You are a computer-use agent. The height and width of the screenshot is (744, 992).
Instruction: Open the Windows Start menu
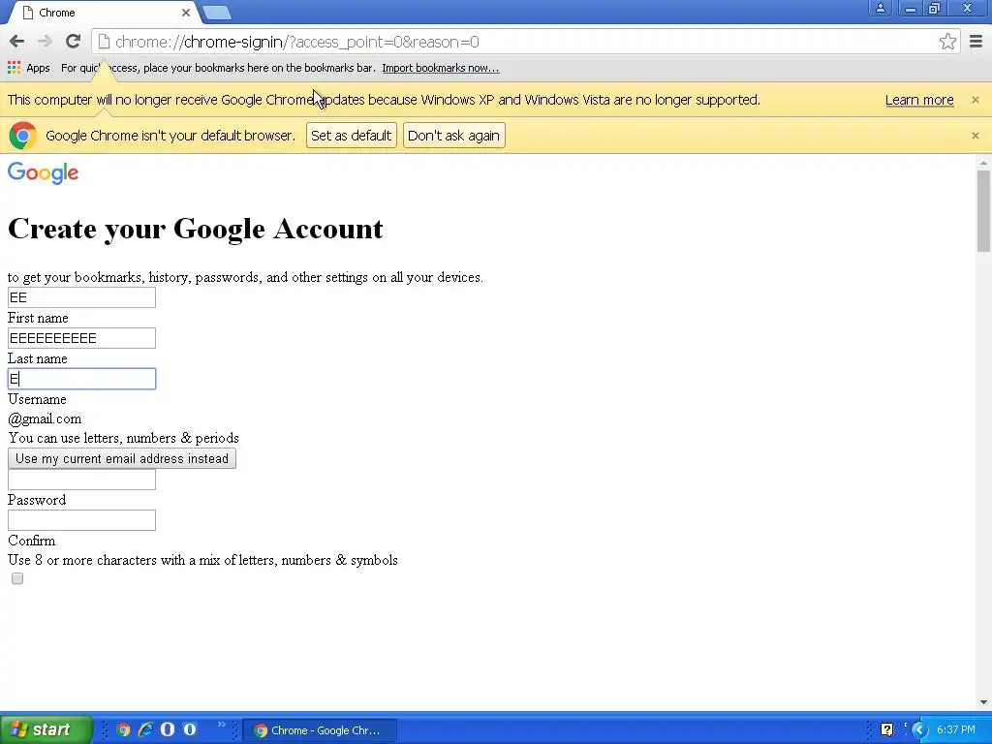pos(46,729)
